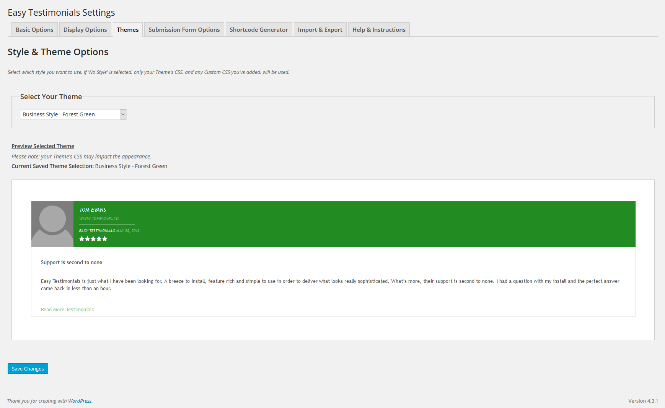665x408 pixels.
Task: Open the Basic Options tab
Action: pos(34,30)
